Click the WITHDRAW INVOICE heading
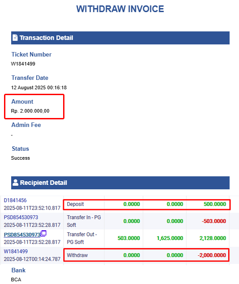Screen dimensions: 239x284 pyautogui.click(x=120, y=9)
